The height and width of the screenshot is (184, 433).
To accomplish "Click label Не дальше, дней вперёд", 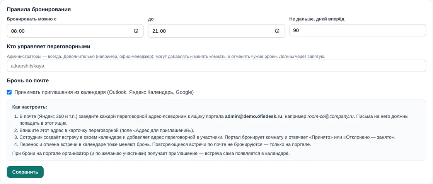I will click(317, 19).
